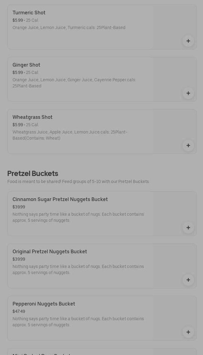Add Cinnamon Sugar Pretzel Nuggets Bucket
This screenshot has width=203, height=355.
(188, 228)
